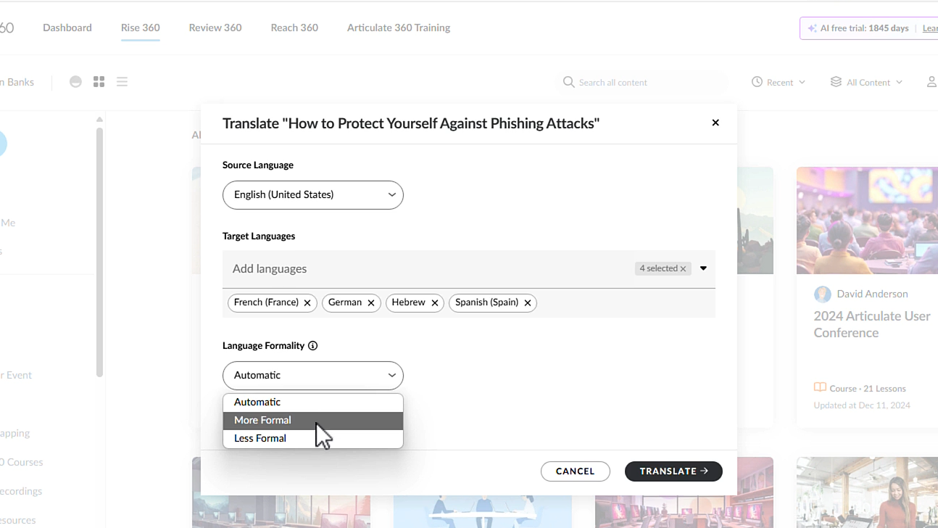Remove Spanish (Spain) target language

click(528, 303)
